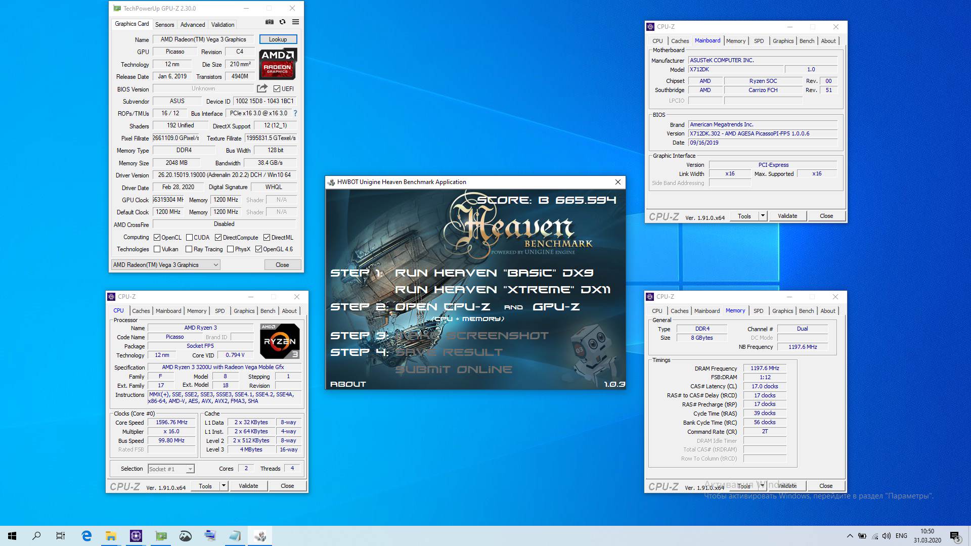Open Bench tab in bottom-left CPU-Z window
The image size is (971, 546).
(268, 311)
